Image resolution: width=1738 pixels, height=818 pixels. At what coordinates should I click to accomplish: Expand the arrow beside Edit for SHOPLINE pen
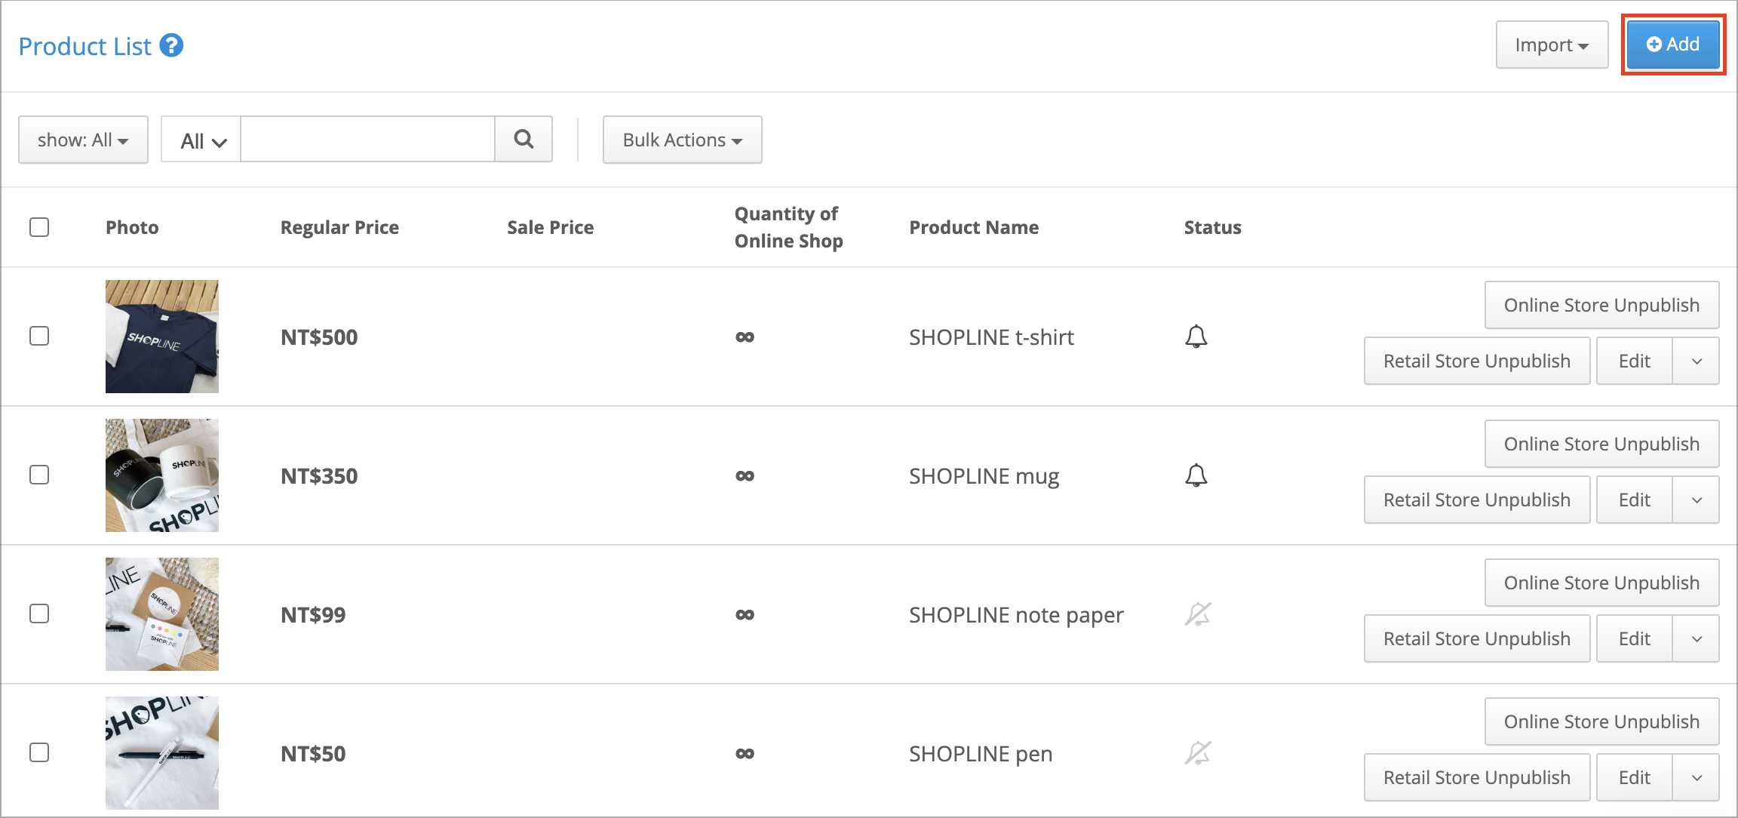point(1697,777)
